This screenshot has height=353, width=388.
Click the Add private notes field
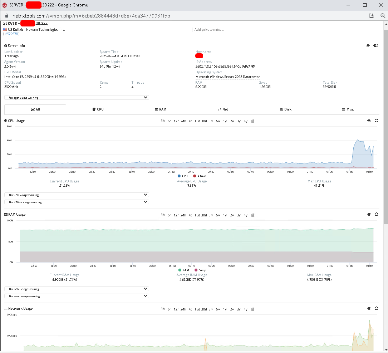pos(209,30)
